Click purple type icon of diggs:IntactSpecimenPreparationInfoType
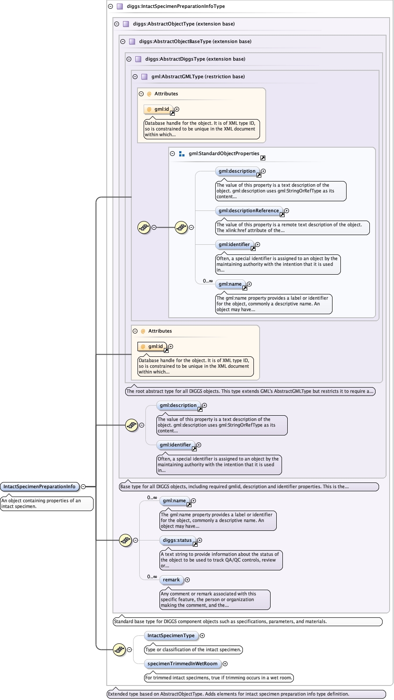This screenshot has height=700, width=394. tap(120, 7)
